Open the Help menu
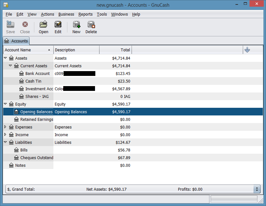Image resolution: width=266 pixels, height=206 pixels. (136, 14)
